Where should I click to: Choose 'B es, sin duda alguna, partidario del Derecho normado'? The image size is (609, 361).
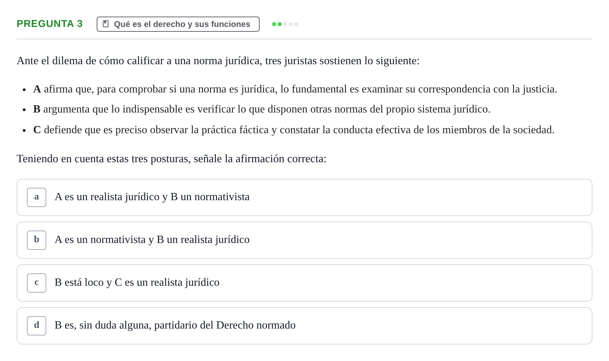pos(304,326)
